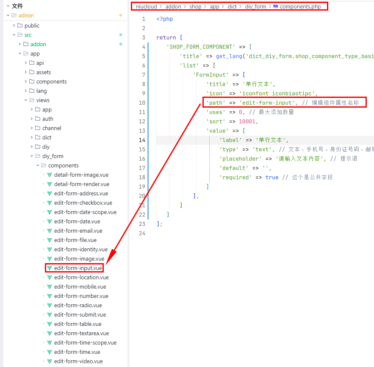Click the Vue icon next to edit-form-video.vue
Screen dimensions: 374x367
point(50,361)
